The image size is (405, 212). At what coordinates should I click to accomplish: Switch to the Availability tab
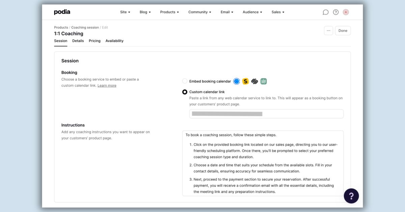[114, 41]
